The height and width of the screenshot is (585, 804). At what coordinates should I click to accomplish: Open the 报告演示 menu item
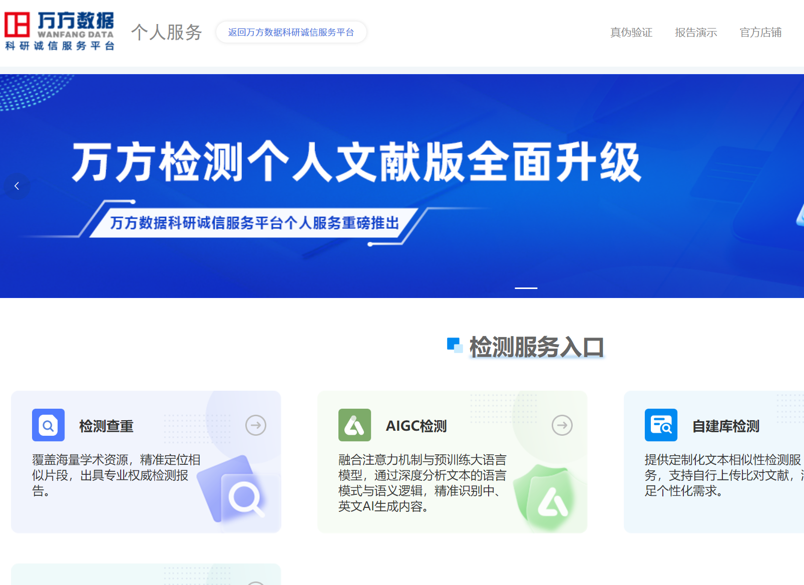(x=695, y=33)
